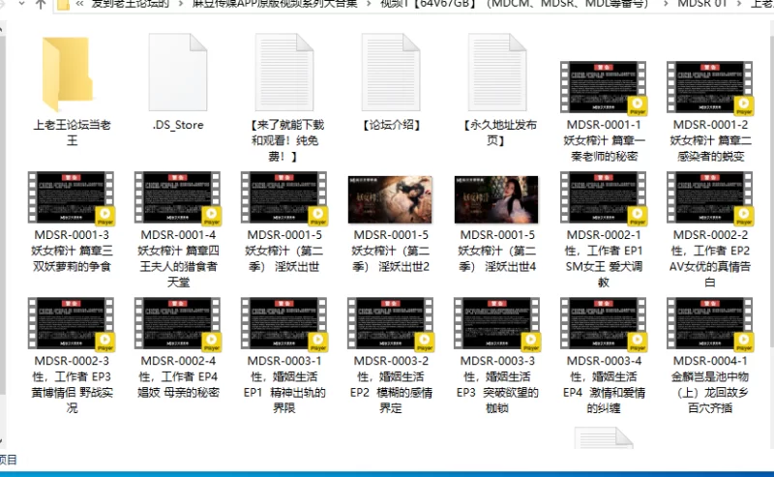Image resolution: width=774 pixels, height=477 pixels.
Task: Expand the breadcrumb overflow double chevron
Action: [x=79, y=4]
